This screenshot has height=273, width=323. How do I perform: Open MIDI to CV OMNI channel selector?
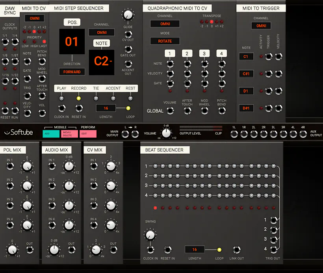[x=35, y=19]
